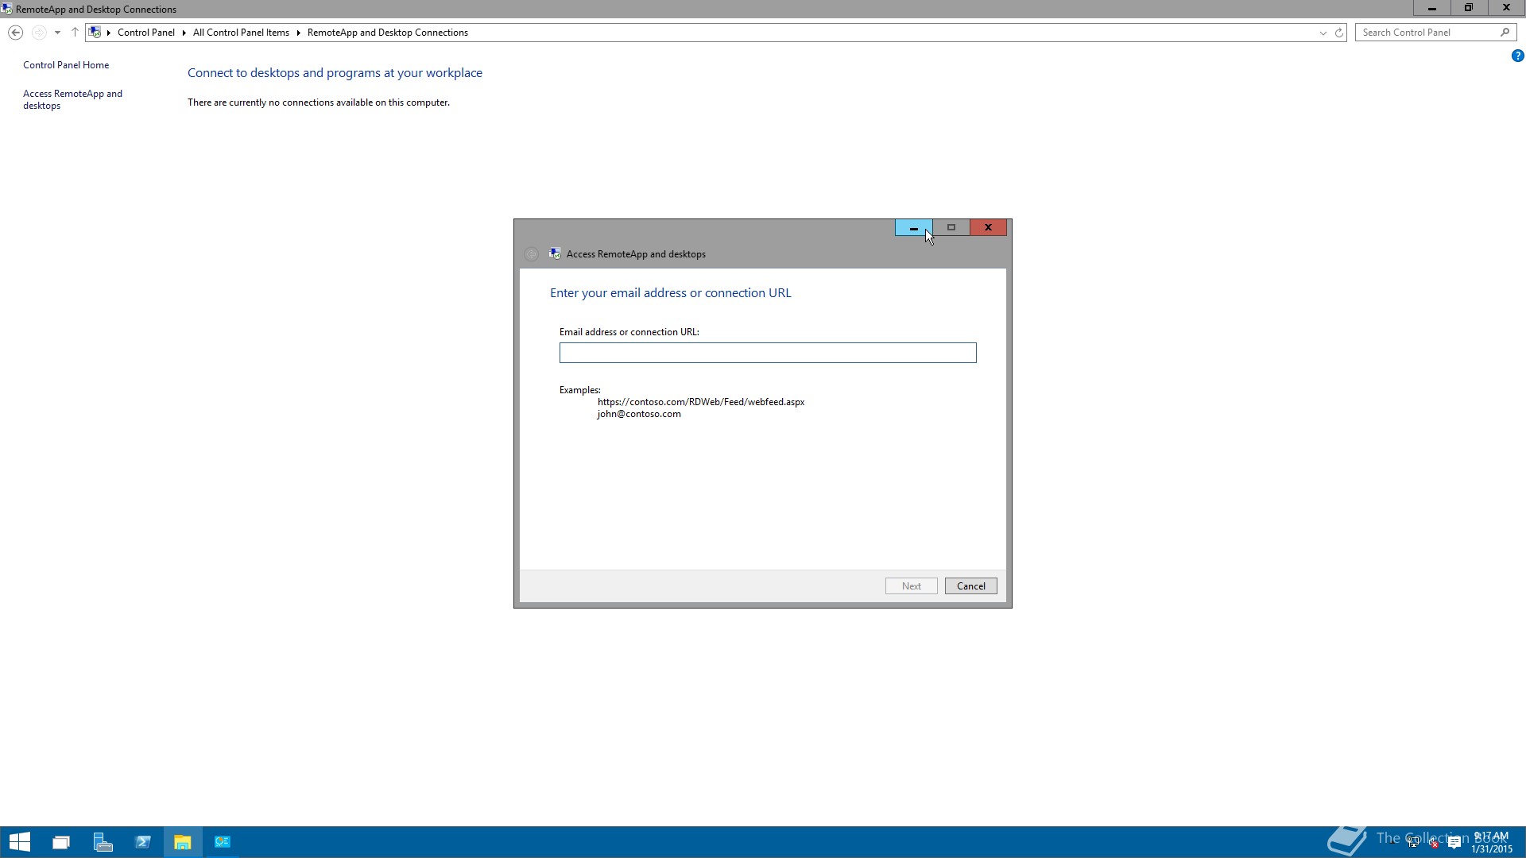
Task: Click the taskbar clock showing 1/31/2015
Action: (x=1491, y=843)
